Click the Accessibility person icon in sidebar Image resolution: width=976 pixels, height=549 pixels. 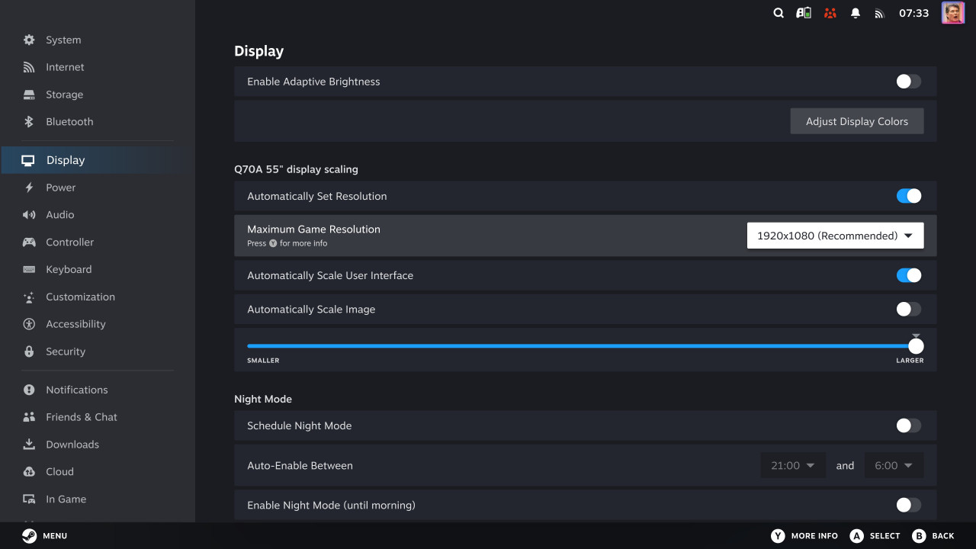coord(29,324)
